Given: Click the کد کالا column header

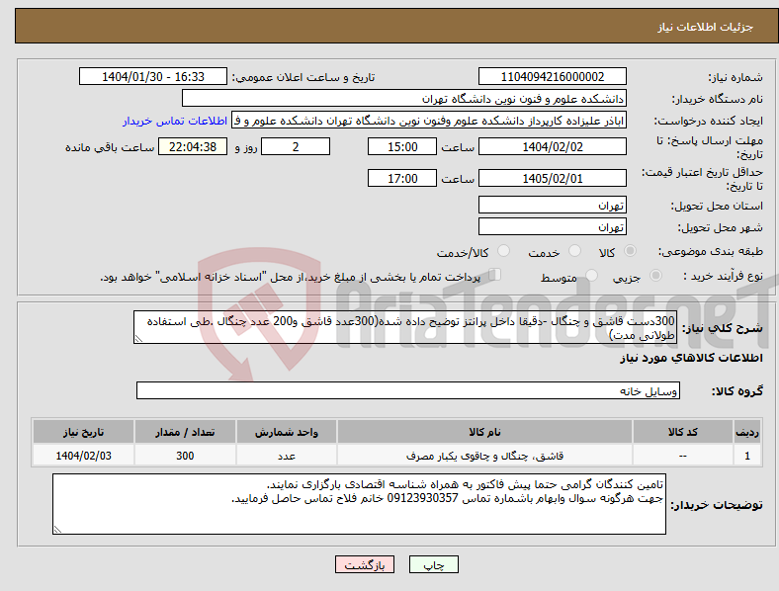Looking at the screenshot, I should (683, 432).
